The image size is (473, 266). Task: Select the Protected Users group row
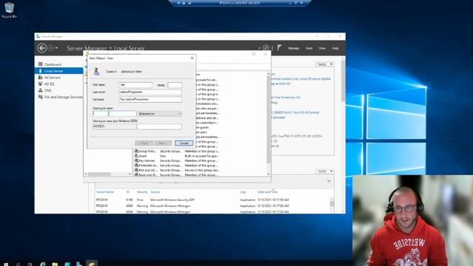point(177,166)
